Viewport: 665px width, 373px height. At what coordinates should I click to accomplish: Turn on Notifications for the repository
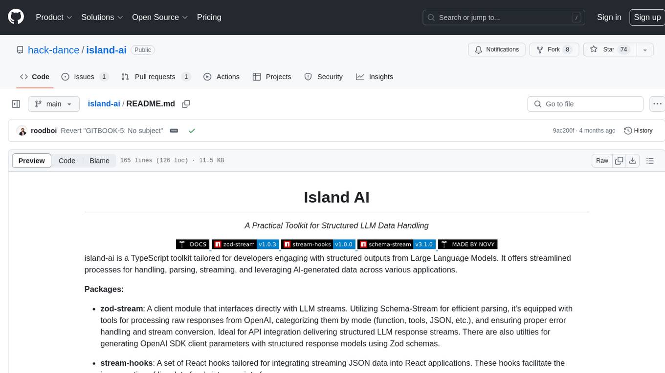coord(497,50)
